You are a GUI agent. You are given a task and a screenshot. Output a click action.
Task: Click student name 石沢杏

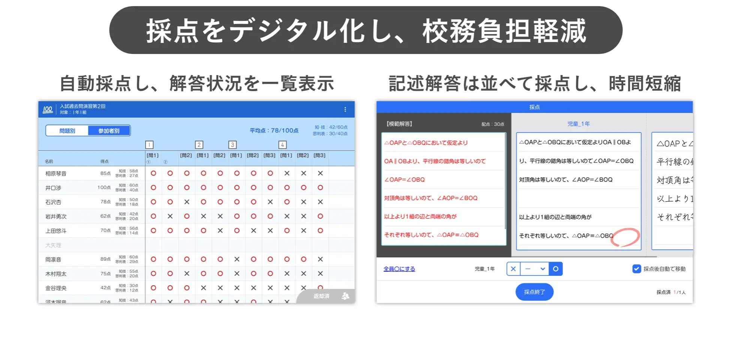point(53,202)
